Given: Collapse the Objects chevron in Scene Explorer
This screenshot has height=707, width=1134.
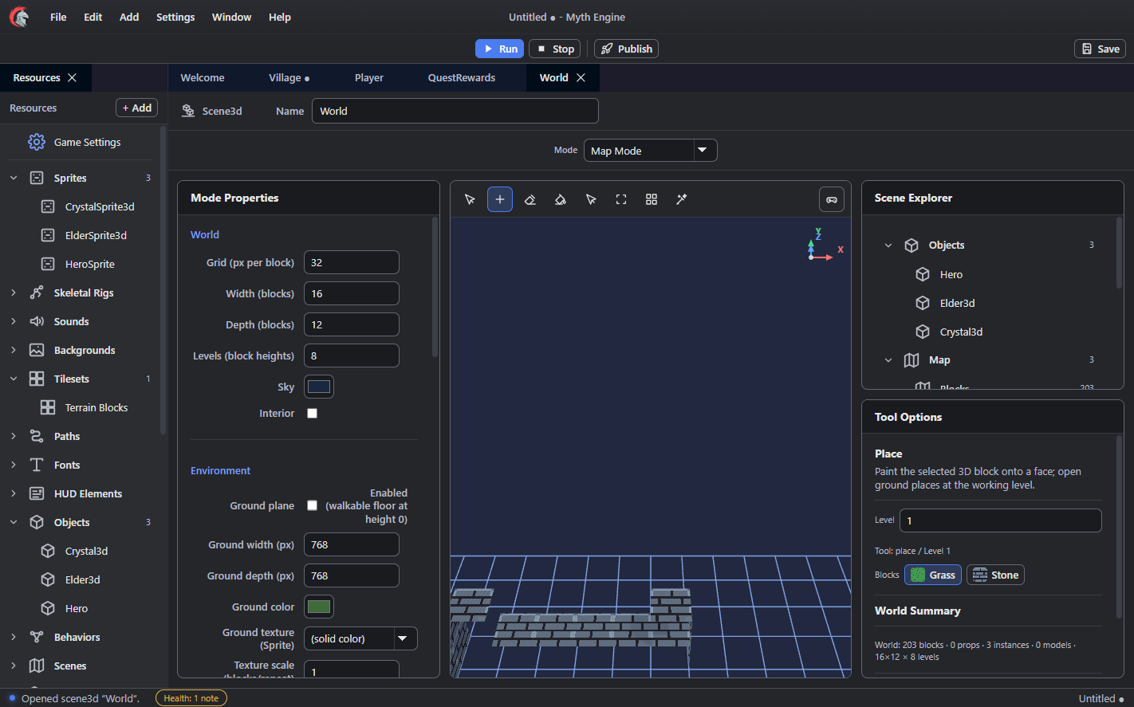Looking at the screenshot, I should coord(888,245).
